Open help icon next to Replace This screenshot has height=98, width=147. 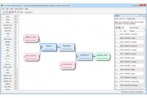tap(16, 84)
